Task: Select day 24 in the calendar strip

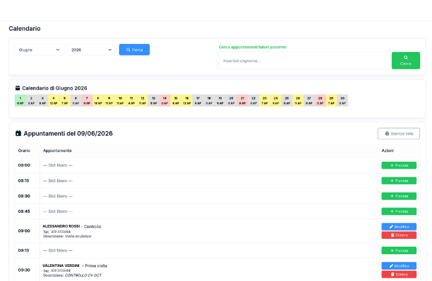Action: pos(276,100)
